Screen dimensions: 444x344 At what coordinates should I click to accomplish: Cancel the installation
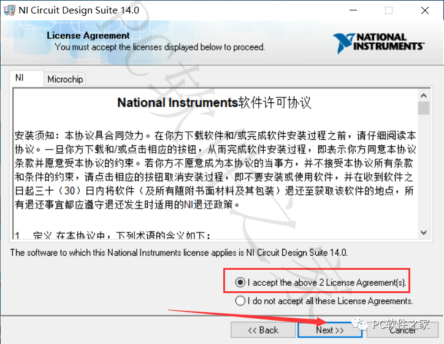pos(402,330)
